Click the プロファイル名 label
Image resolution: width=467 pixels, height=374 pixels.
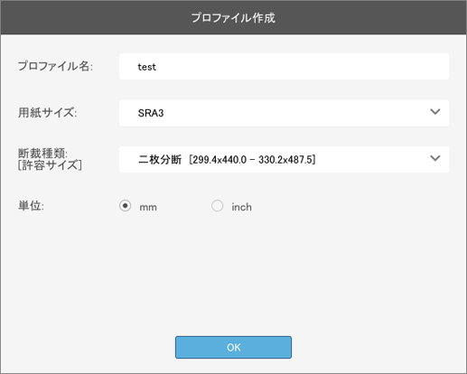click(55, 66)
